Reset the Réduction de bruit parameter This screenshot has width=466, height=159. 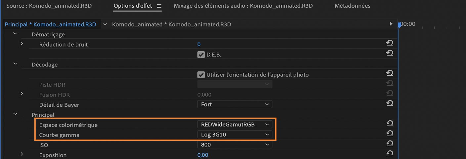pyautogui.click(x=390, y=43)
